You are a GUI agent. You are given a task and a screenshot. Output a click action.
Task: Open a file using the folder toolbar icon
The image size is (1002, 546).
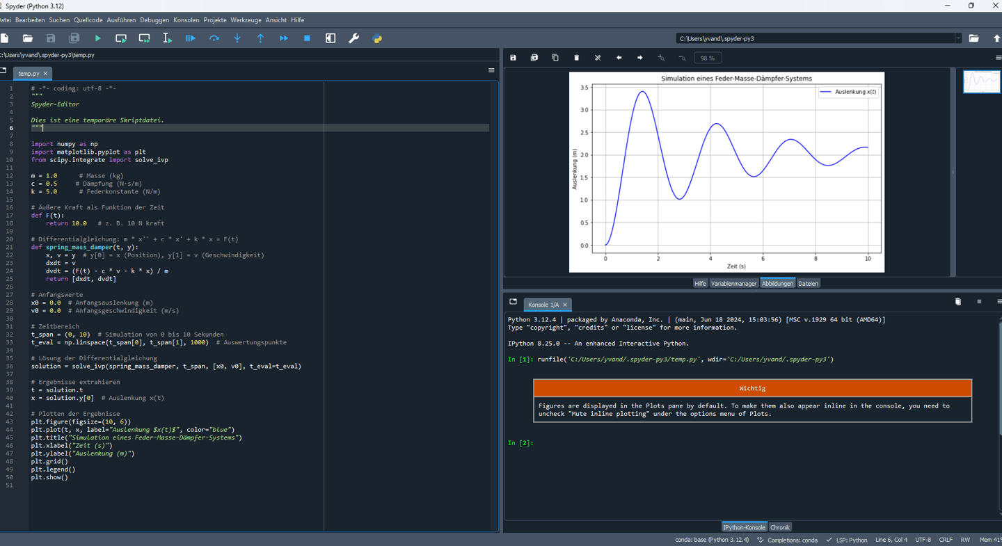click(28, 38)
